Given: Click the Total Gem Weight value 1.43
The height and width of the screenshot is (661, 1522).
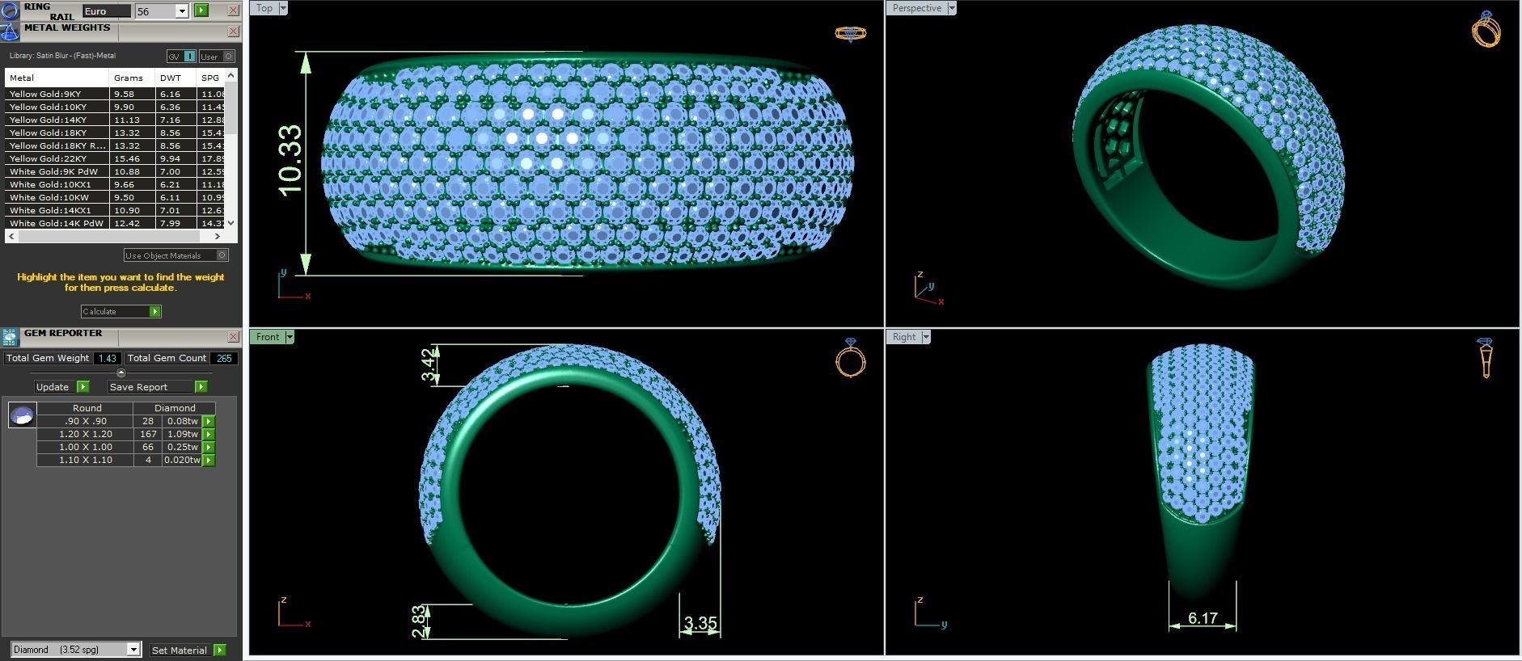Looking at the screenshot, I should [x=108, y=358].
